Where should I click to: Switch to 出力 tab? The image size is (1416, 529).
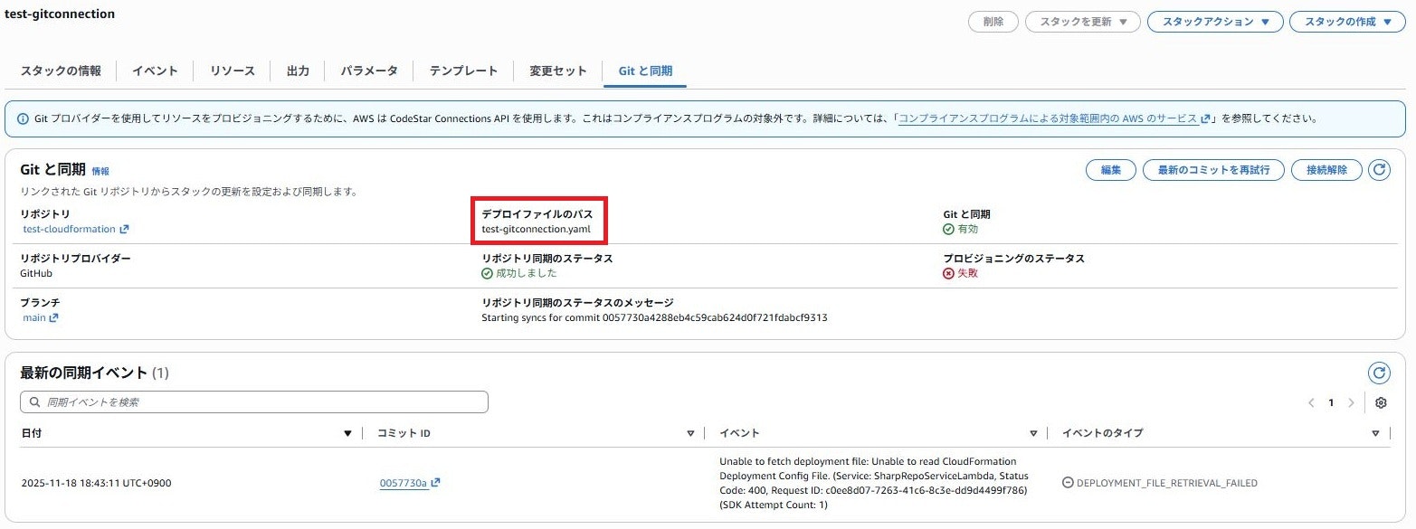298,71
